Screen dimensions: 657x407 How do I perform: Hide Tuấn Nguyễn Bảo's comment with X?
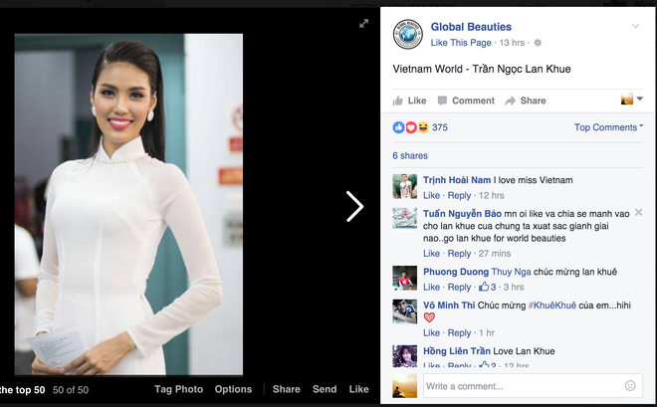coord(638,212)
